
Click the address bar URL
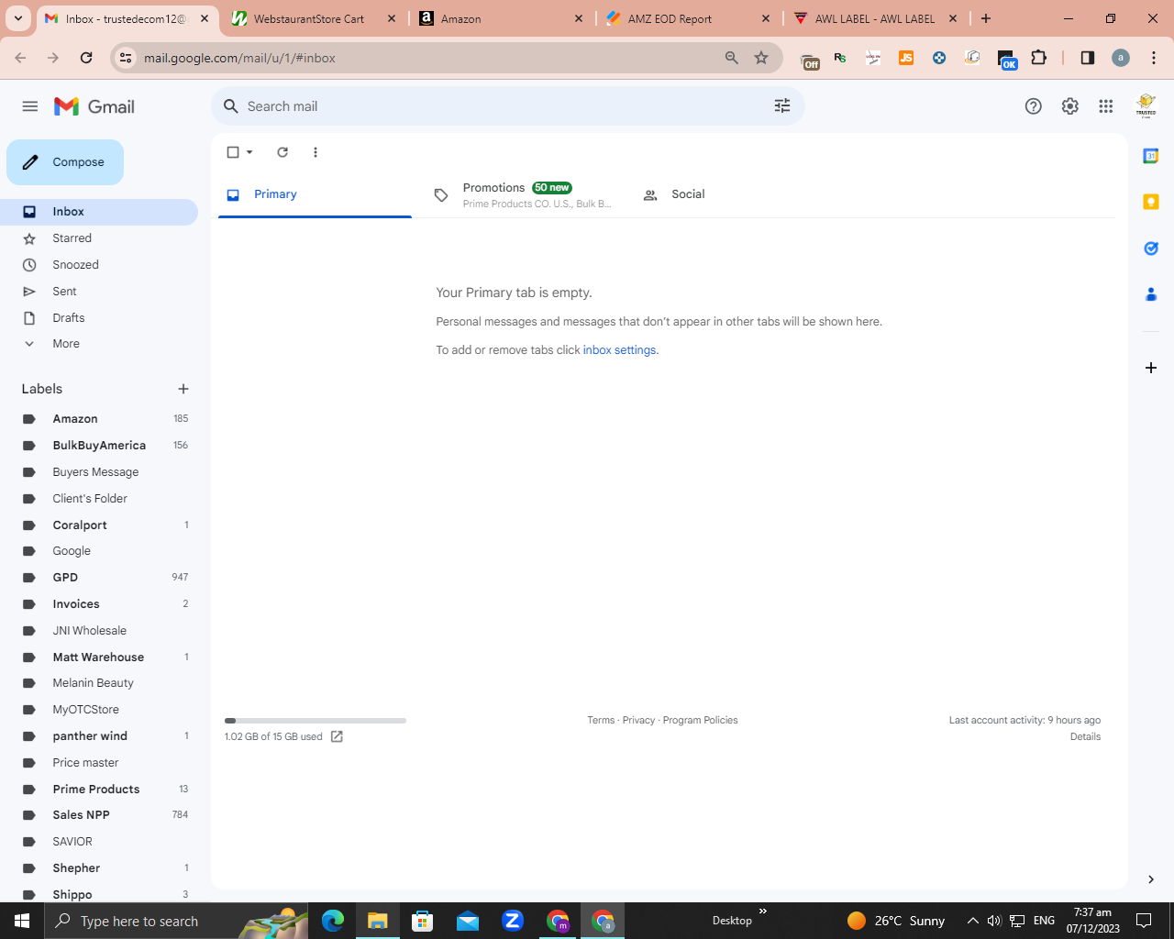coord(239,58)
